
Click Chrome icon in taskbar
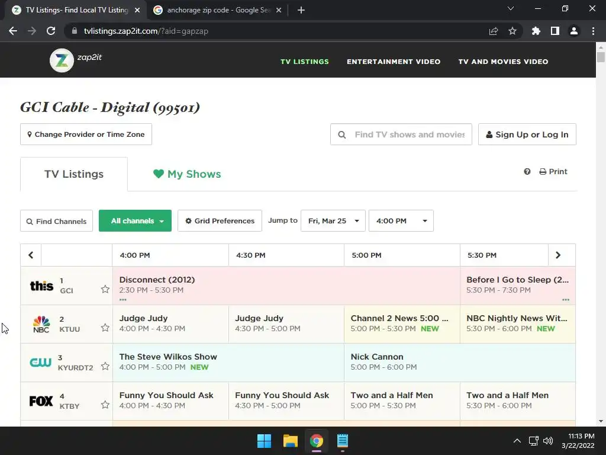316,441
